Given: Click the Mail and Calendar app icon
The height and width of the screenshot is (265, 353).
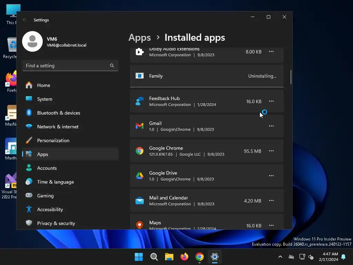Looking at the screenshot, I should 140,200.
